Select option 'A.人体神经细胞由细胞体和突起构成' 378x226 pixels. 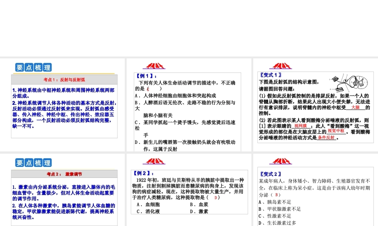(175, 96)
